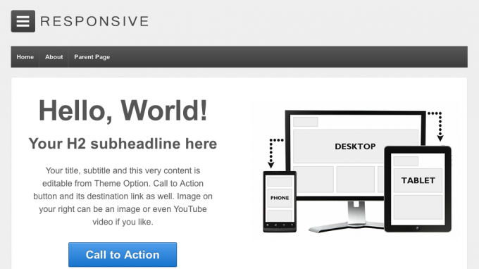Viewport: 479px width, 269px height.
Task: Click the TABLET label on tablet graphic
Action: click(x=418, y=180)
